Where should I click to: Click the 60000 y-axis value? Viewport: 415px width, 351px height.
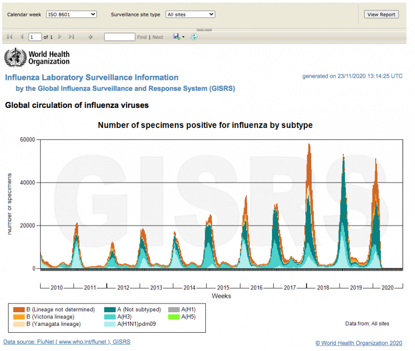point(27,140)
